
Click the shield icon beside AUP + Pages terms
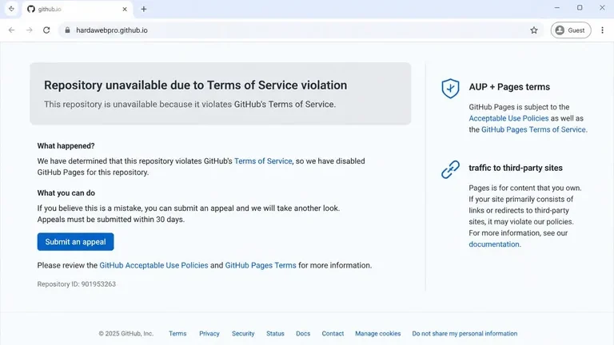tap(450, 88)
